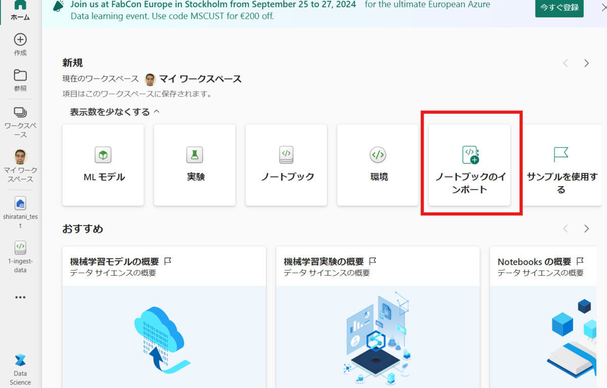The image size is (607, 388).
Task: Select ノートブックのインポート card
Action: [x=469, y=165]
